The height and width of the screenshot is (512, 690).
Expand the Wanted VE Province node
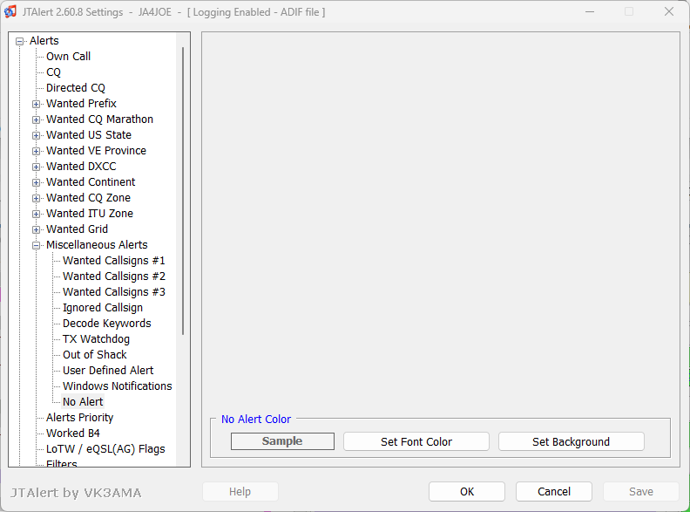(x=36, y=151)
